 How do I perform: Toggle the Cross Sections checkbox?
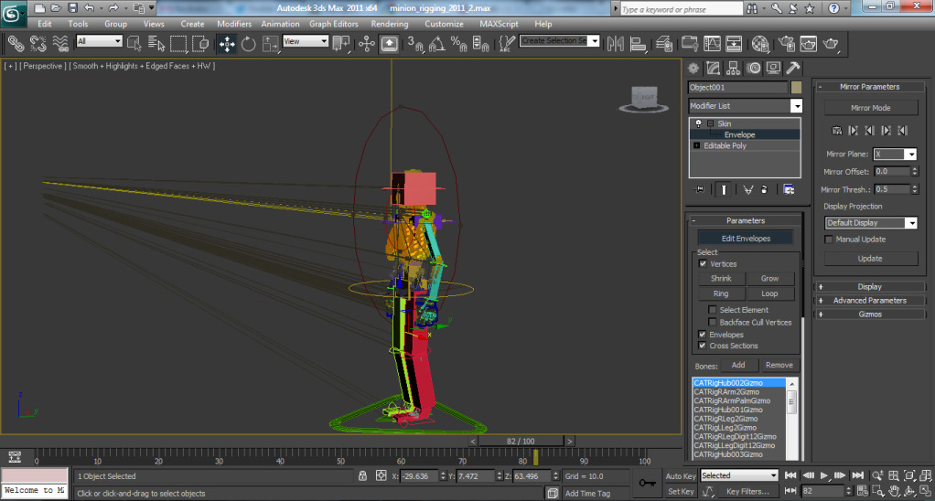[x=702, y=345]
